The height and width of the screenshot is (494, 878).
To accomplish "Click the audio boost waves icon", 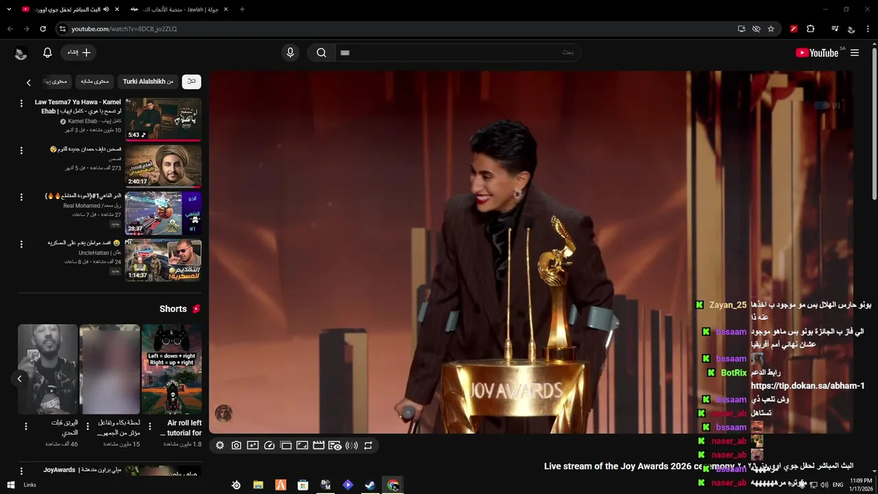I will [x=352, y=445].
